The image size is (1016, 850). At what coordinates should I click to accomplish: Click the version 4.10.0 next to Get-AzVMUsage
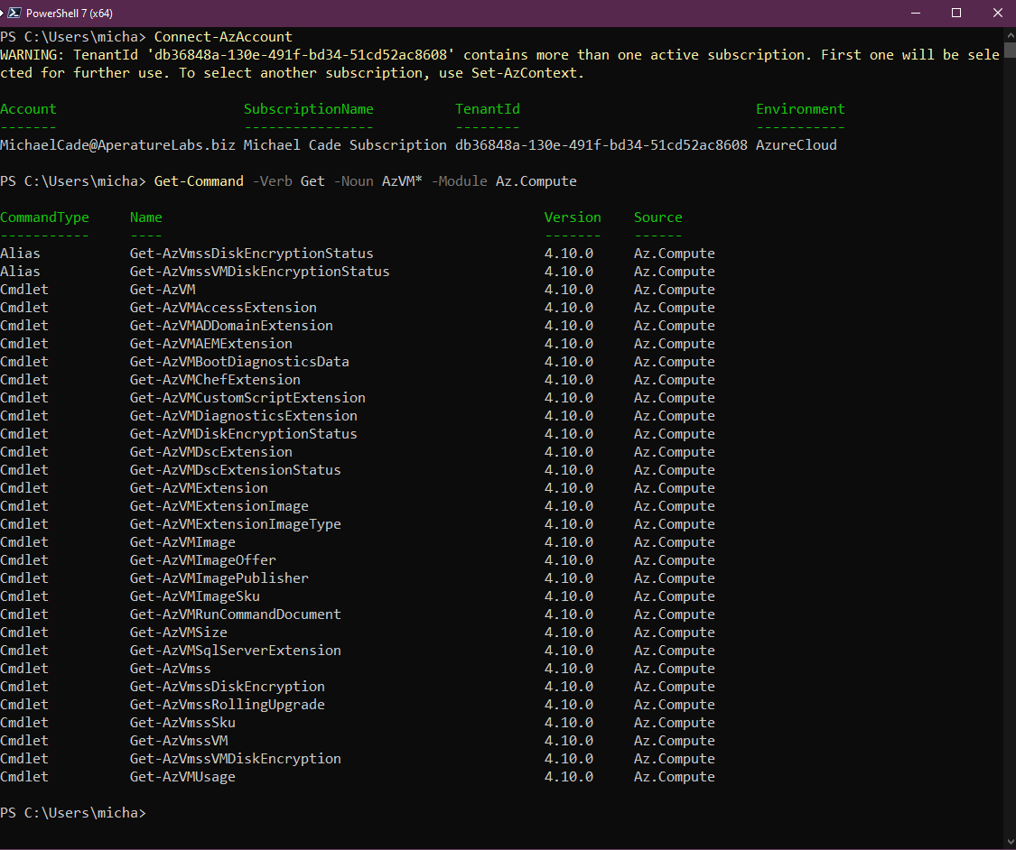tap(569, 776)
